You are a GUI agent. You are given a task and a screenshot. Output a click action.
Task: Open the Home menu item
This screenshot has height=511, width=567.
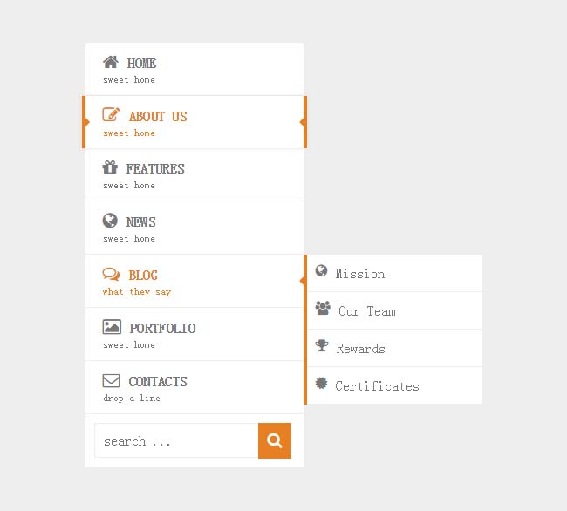141,64
